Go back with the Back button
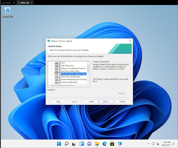Viewport: 178px width, 148px height. [x=91, y=102]
